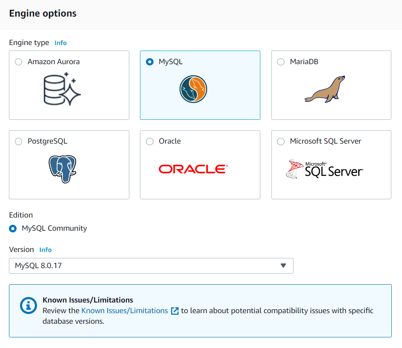This screenshot has height=348, width=402.
Task: Select the Oracle radio button
Action: coord(150,141)
